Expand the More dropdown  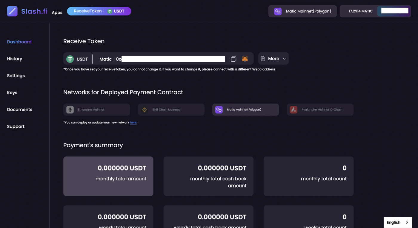273,59
